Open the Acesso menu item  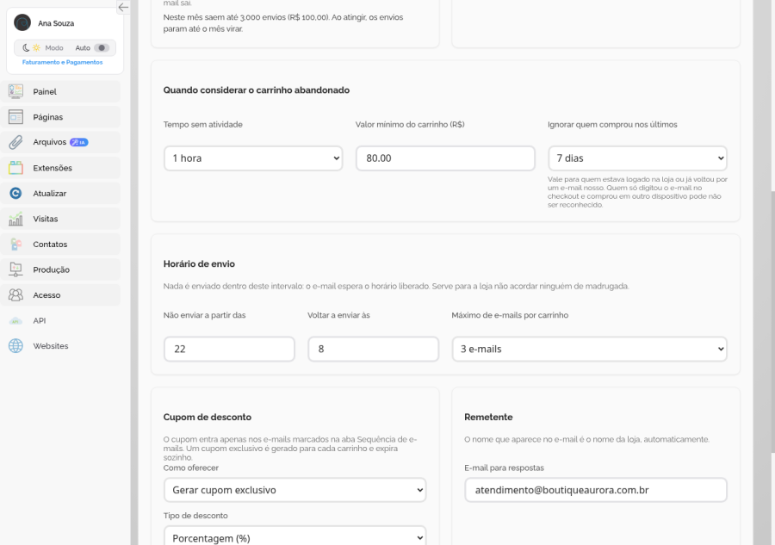(x=61, y=295)
